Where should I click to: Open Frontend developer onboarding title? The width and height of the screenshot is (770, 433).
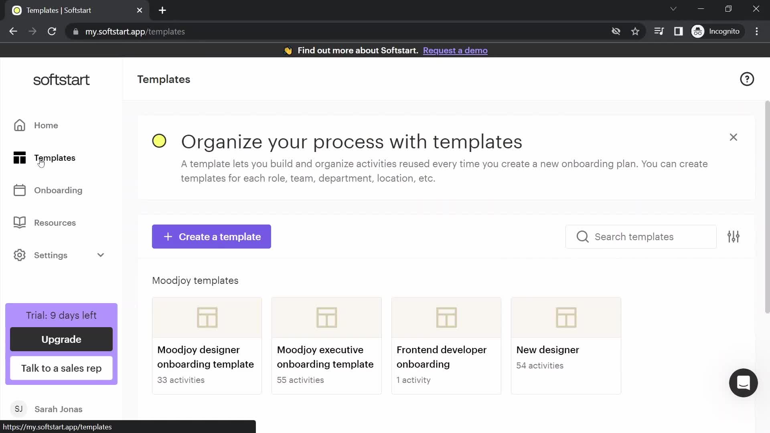(442, 357)
